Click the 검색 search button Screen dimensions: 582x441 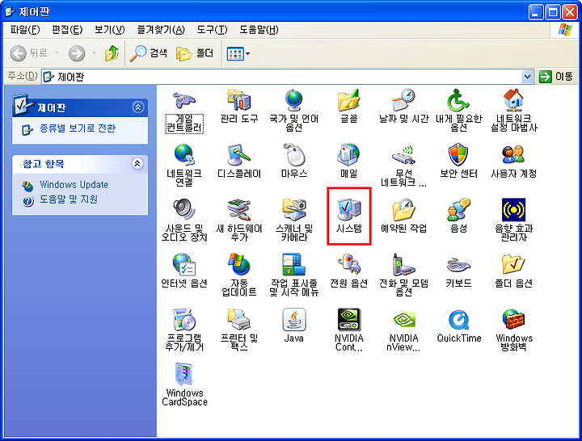[148, 53]
